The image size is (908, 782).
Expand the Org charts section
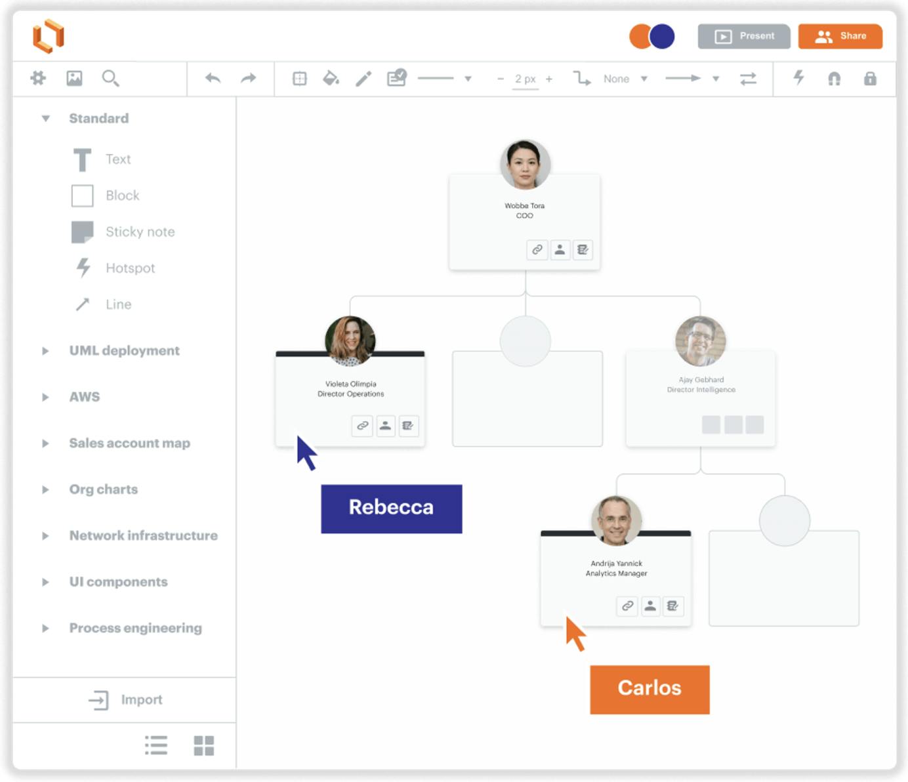point(45,489)
